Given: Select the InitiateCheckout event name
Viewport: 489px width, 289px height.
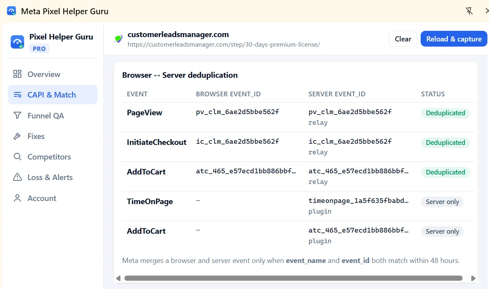Looking at the screenshot, I should [156, 142].
